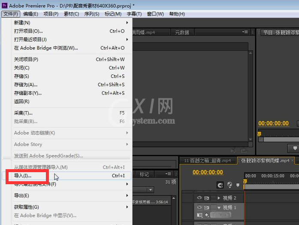This screenshot has width=299, height=225.
Task: Choose 关闭(C) menu item
Action: click(x=67, y=68)
